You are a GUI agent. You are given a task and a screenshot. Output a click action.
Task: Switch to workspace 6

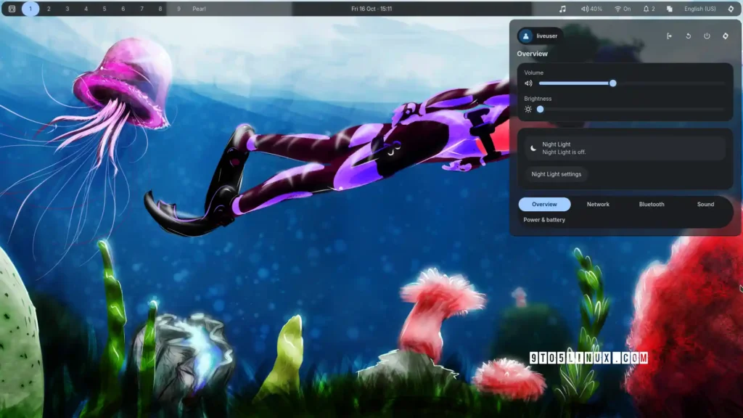123,9
